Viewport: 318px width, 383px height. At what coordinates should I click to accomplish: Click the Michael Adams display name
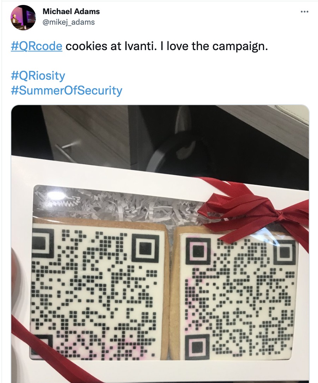pyautogui.click(x=71, y=11)
